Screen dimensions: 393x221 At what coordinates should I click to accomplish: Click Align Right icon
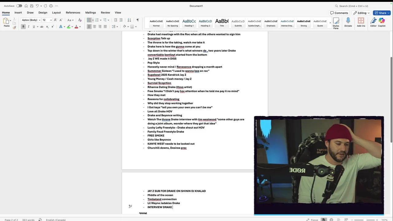tap(100, 27)
